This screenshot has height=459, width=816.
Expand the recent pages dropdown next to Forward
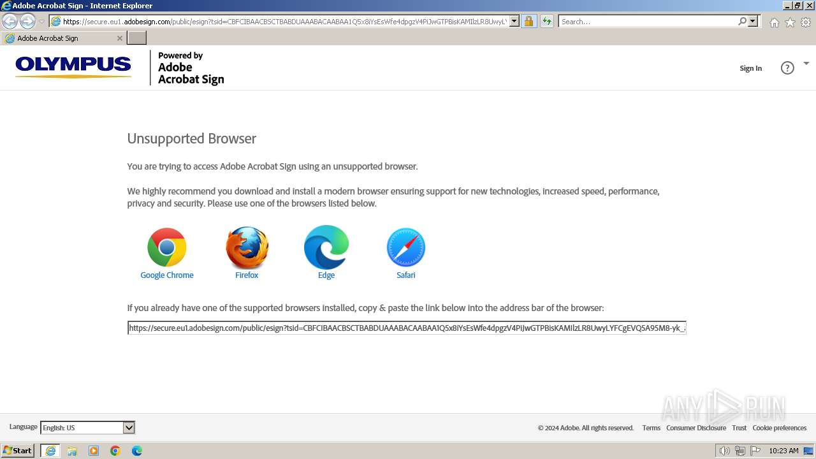tap(41, 22)
